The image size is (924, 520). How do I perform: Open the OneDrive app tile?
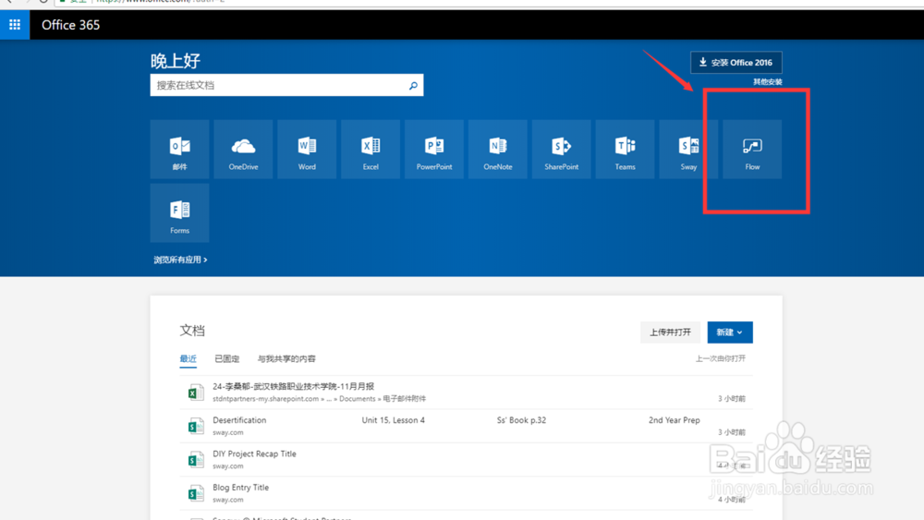click(243, 149)
